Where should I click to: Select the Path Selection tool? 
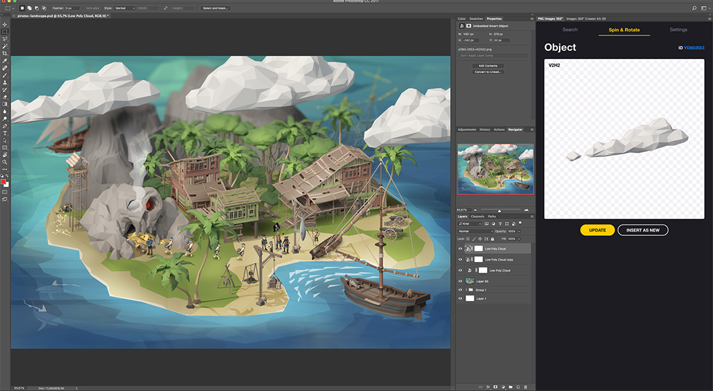[x=5, y=140]
